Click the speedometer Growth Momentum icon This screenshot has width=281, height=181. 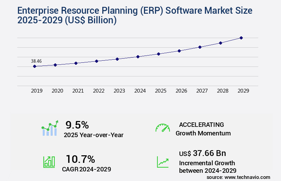(x=163, y=128)
